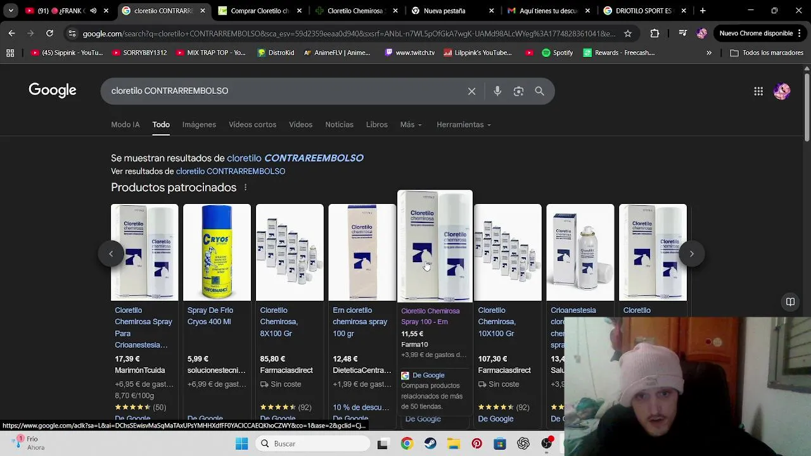Screen dimensions: 811x456
Task: Clear the search box with the X icon
Action: pos(471,91)
